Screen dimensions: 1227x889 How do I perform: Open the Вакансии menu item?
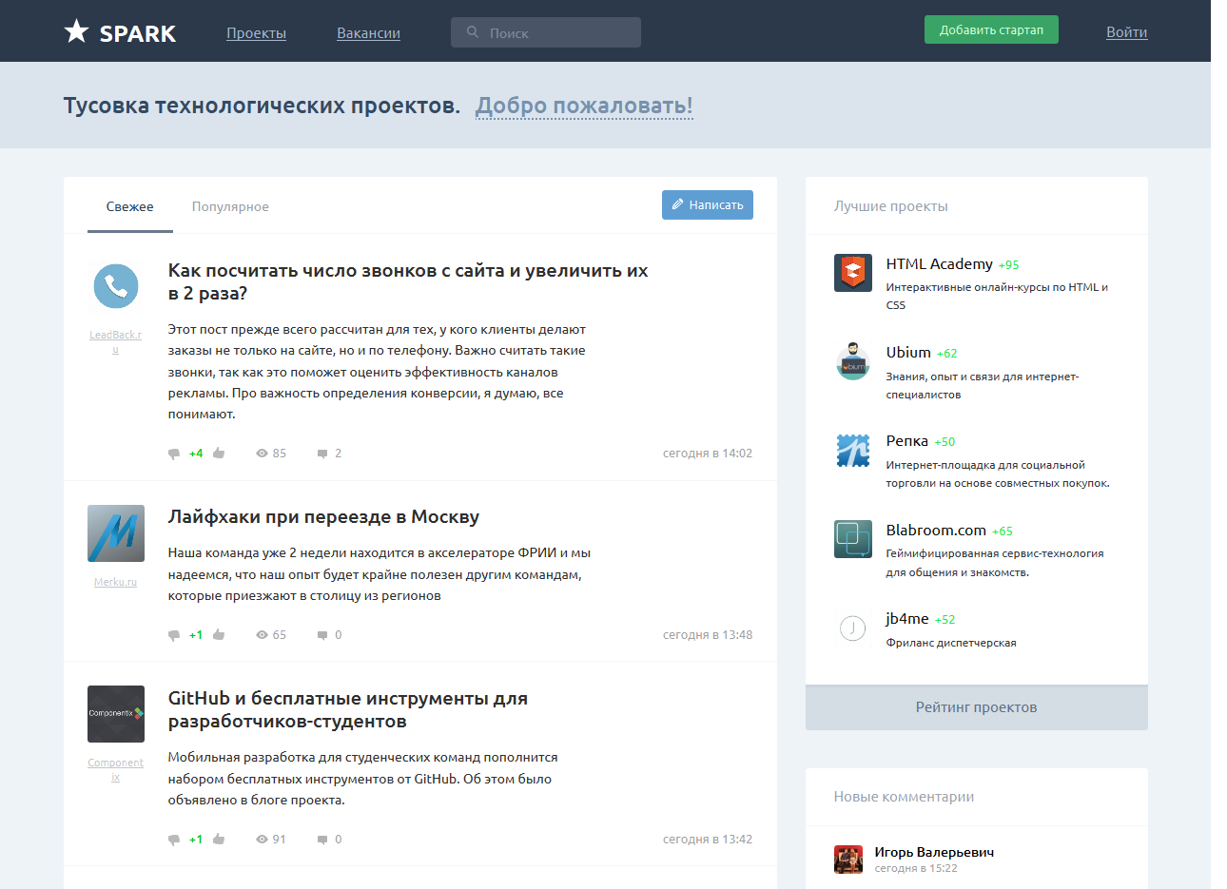tap(367, 31)
